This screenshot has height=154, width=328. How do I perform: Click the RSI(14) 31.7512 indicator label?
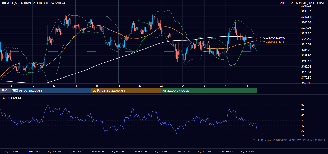tap(11, 98)
